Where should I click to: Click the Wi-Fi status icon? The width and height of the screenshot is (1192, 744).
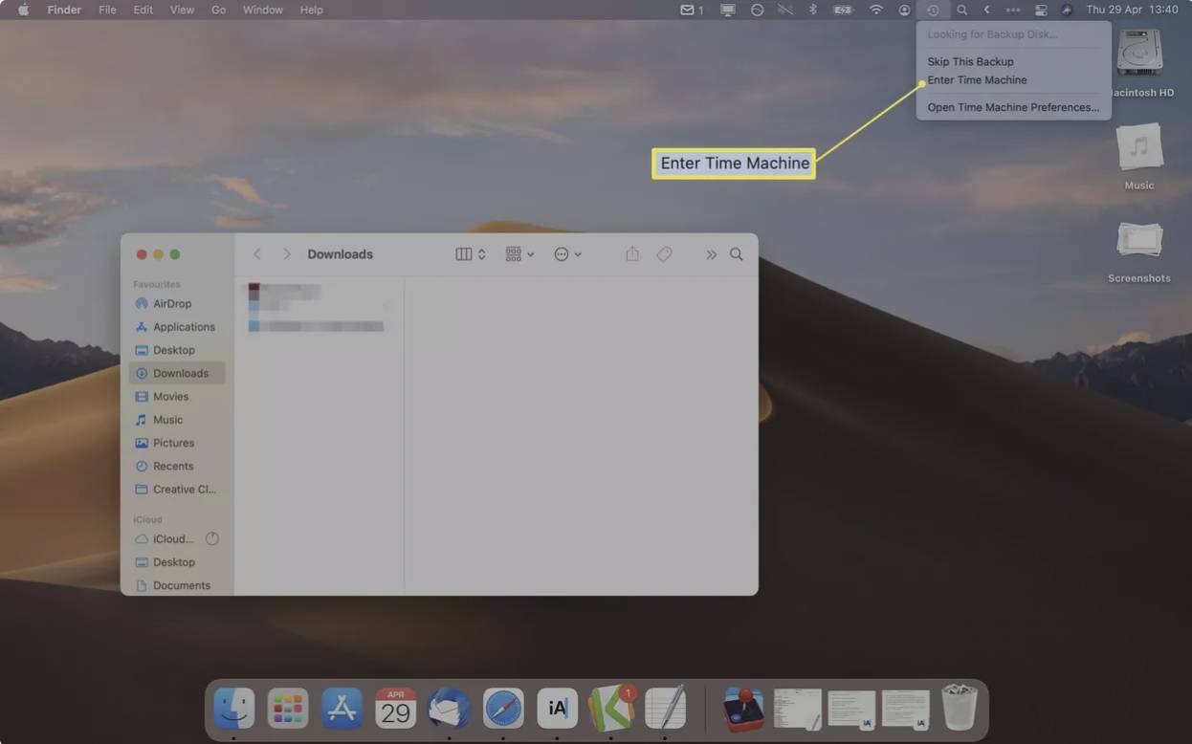click(875, 10)
